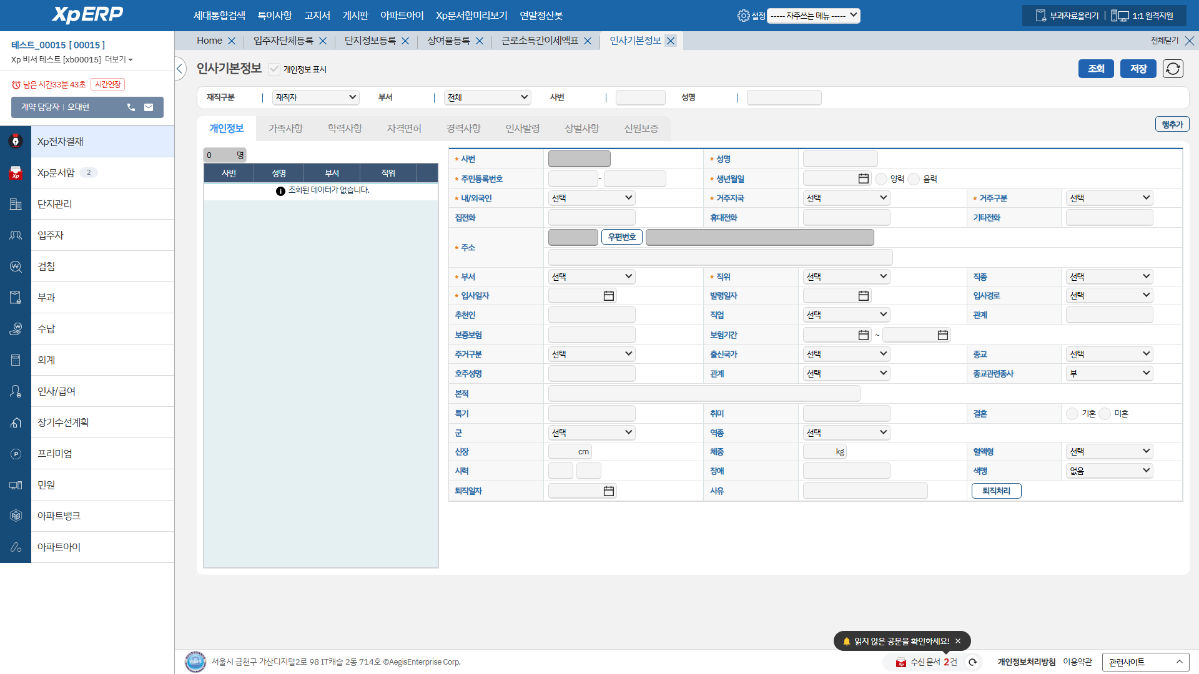The height and width of the screenshot is (674, 1199).
Task: Click the 입사일자 calendar icon
Action: click(x=609, y=296)
